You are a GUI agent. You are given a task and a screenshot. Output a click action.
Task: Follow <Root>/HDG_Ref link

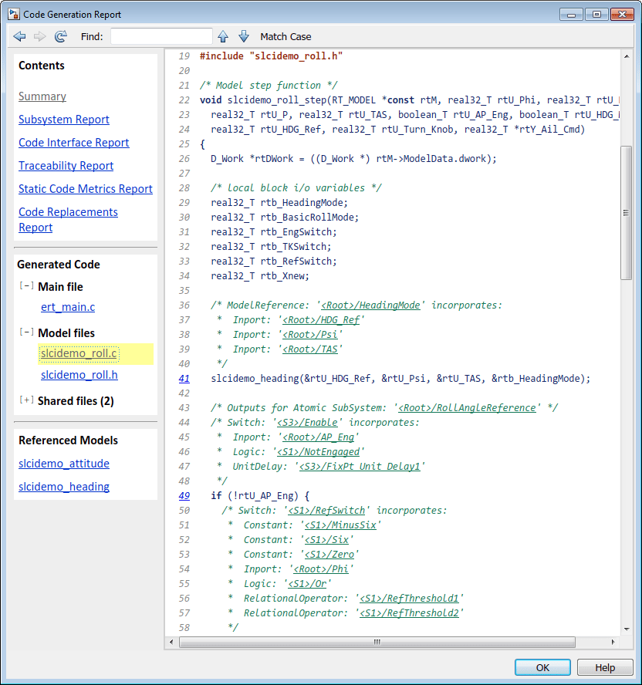pos(321,320)
